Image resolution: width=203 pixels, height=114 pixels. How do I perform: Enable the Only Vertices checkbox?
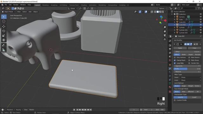175,57
